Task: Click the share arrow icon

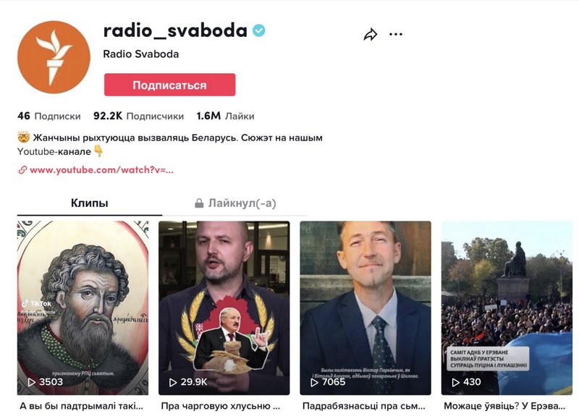Action: click(x=371, y=34)
